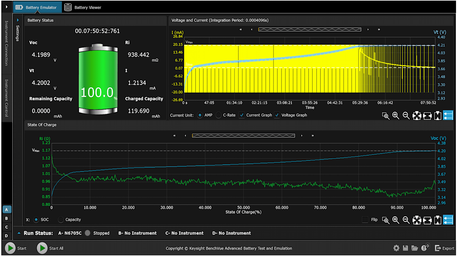
Task: Save the current battery test data
Action: tap(406, 248)
